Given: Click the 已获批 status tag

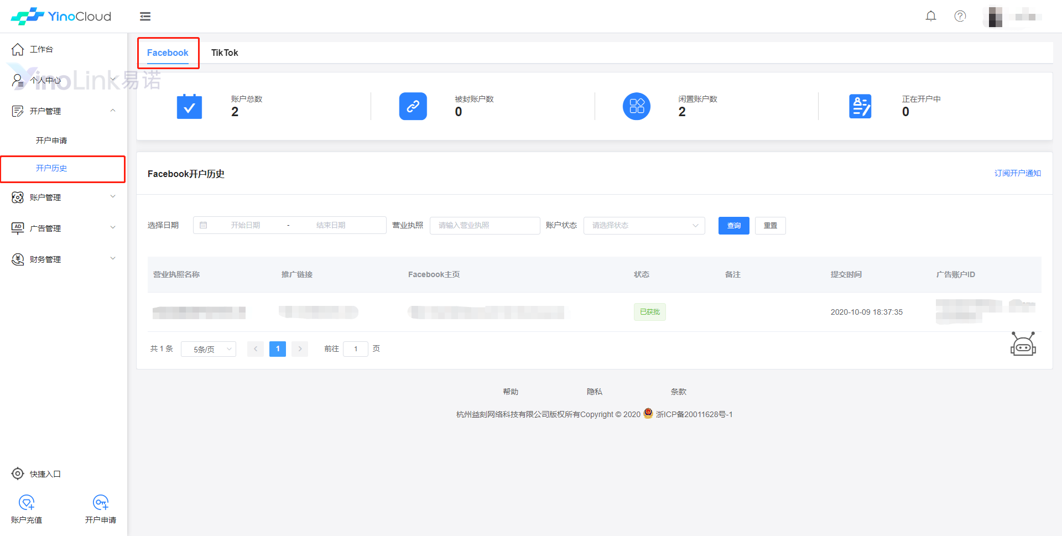Looking at the screenshot, I should click(650, 312).
